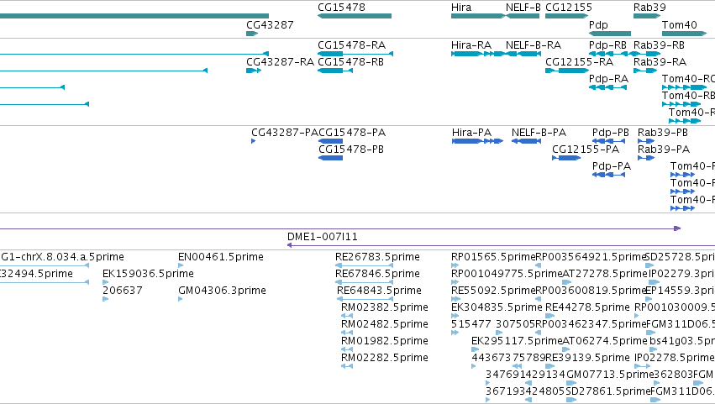Select the NELF-B gene feature

point(523,16)
